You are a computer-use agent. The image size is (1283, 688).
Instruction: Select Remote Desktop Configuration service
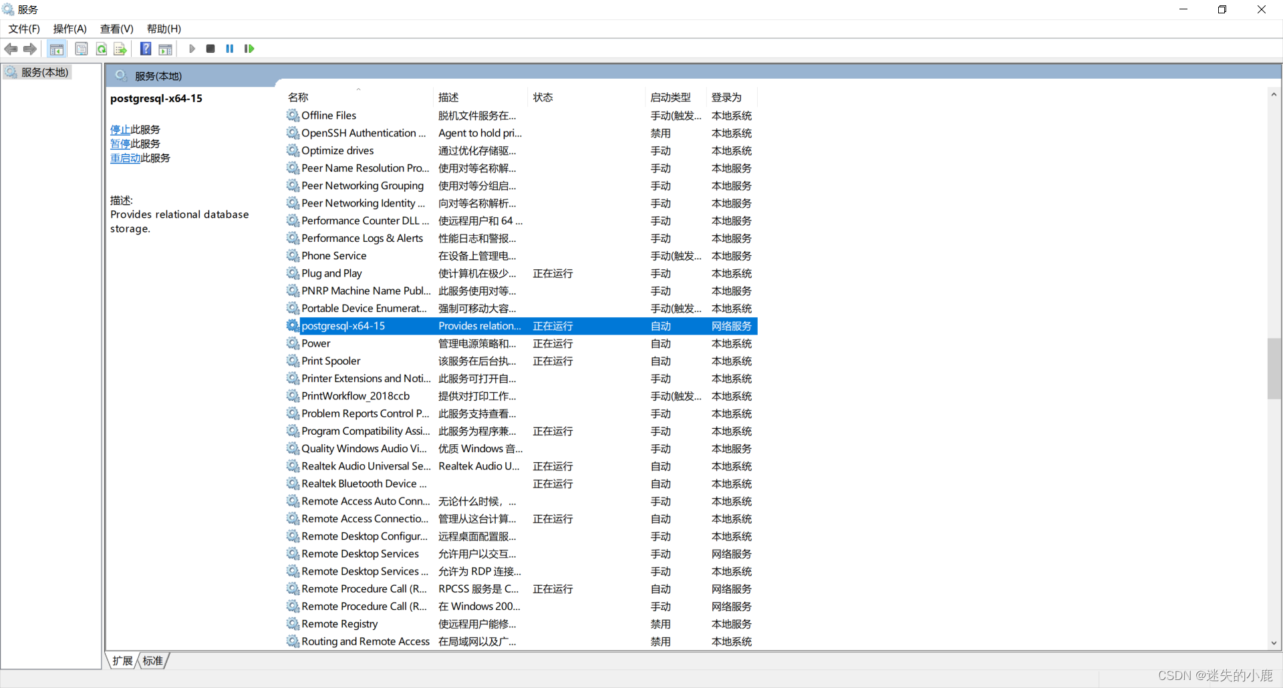point(521,536)
